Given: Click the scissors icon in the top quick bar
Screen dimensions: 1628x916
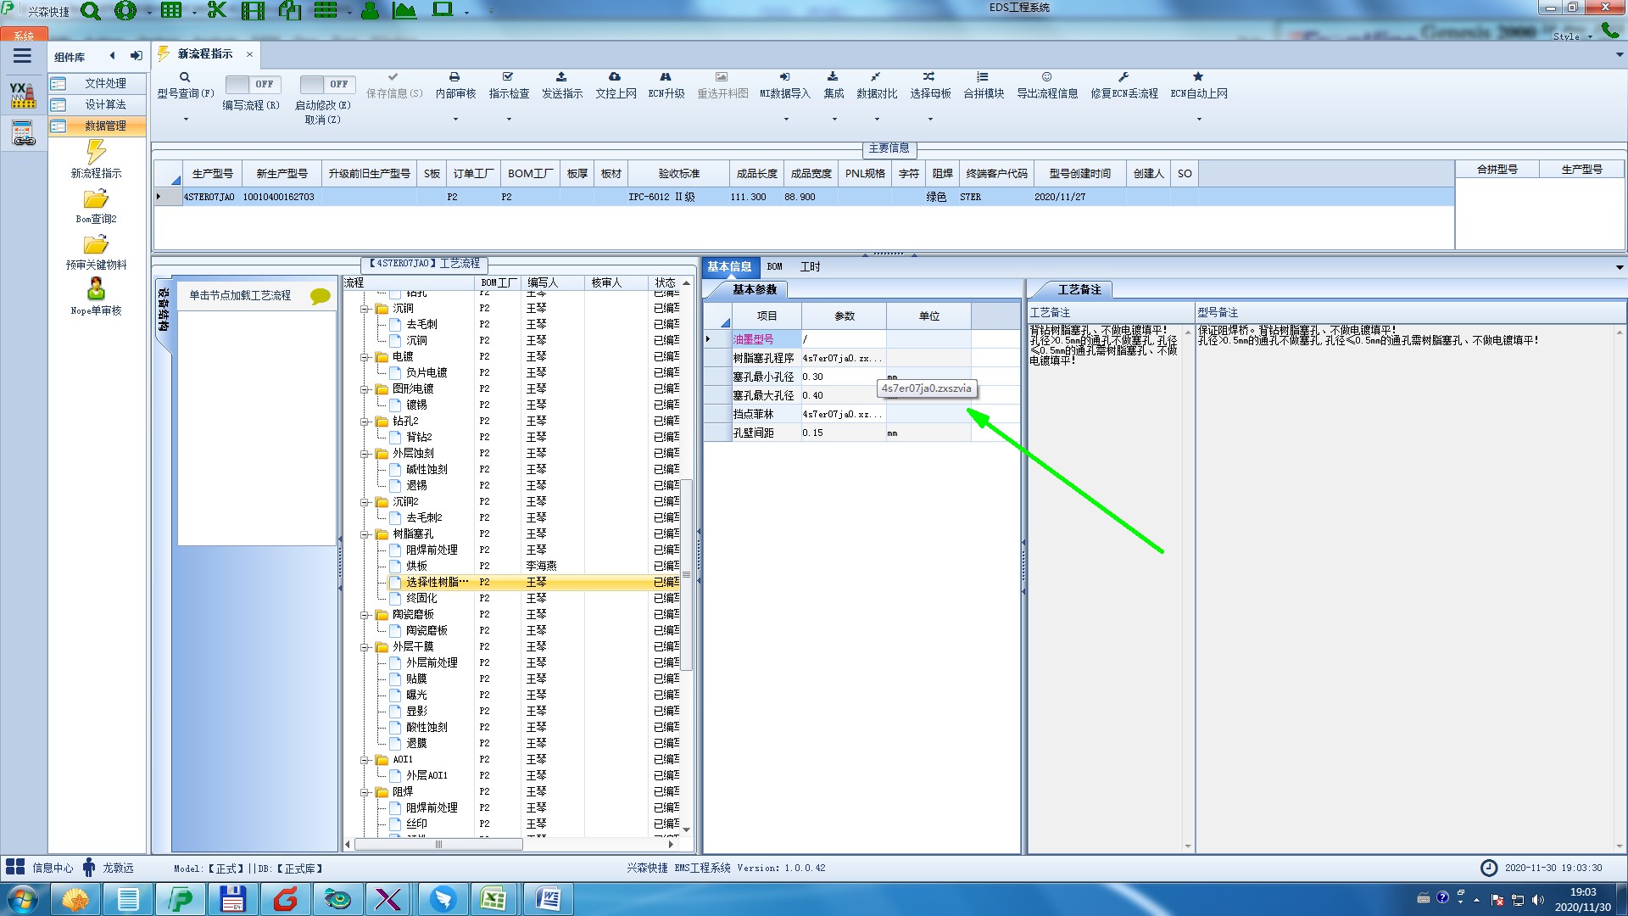Looking at the screenshot, I should (x=217, y=11).
